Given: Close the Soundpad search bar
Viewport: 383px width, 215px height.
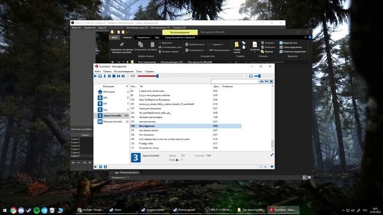Looking at the screenshot, I should click(271, 81).
